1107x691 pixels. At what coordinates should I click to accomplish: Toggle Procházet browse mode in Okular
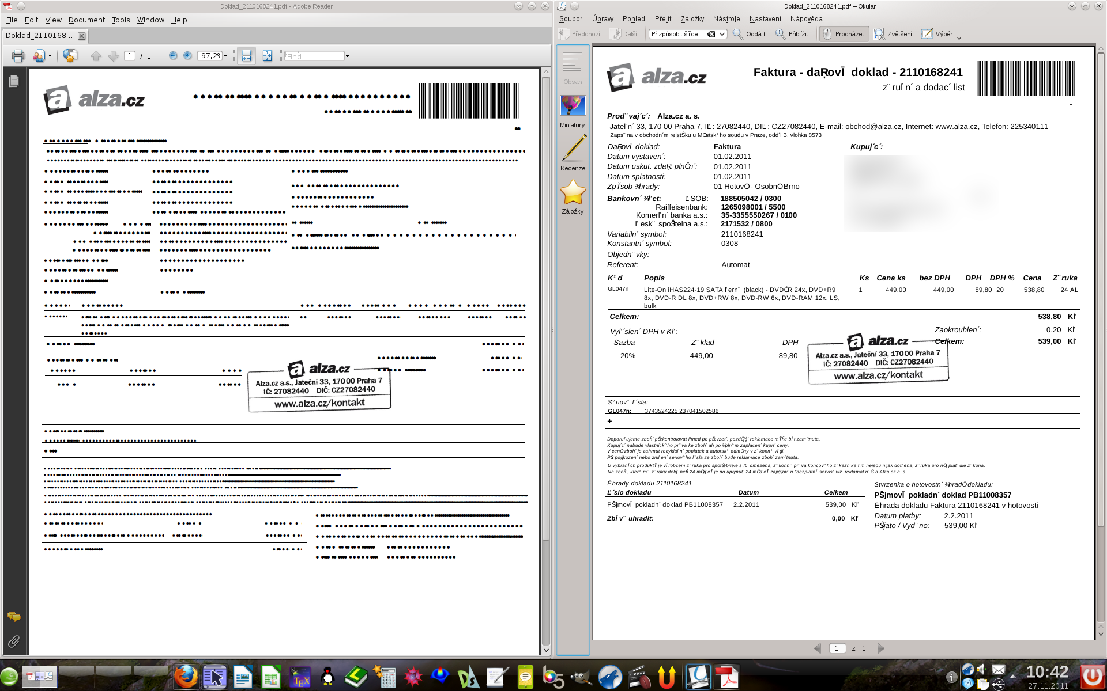pos(843,34)
